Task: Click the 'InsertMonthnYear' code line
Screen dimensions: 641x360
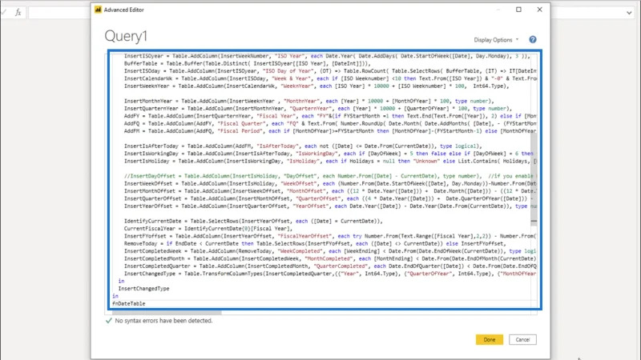Action: [x=309, y=102]
